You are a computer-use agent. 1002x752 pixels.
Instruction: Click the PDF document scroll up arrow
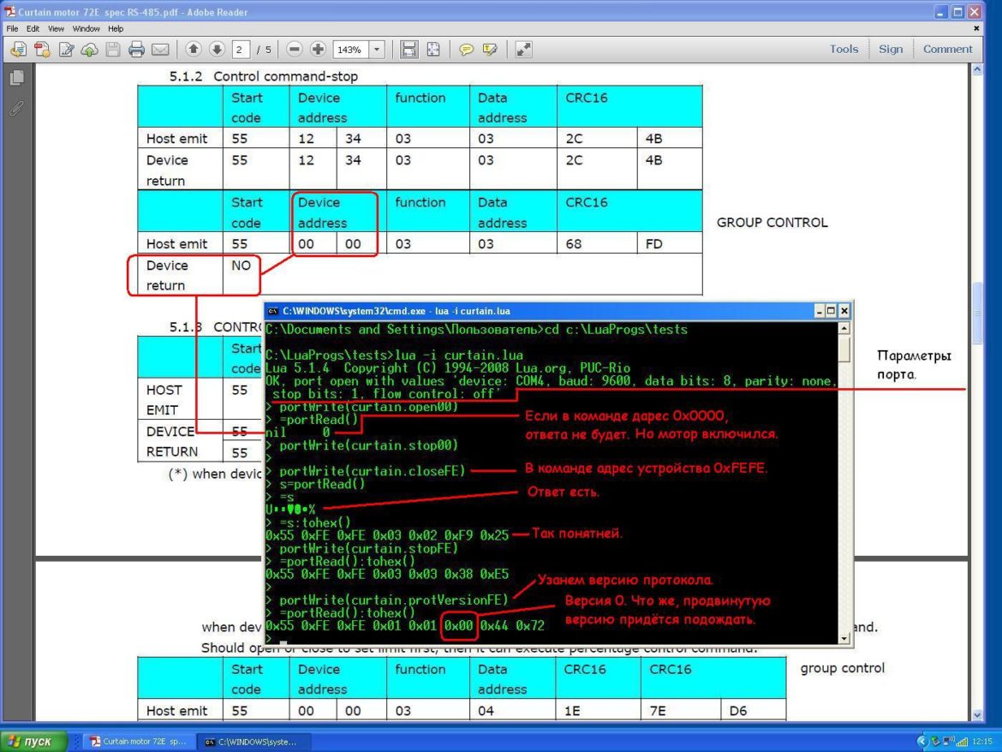point(977,69)
